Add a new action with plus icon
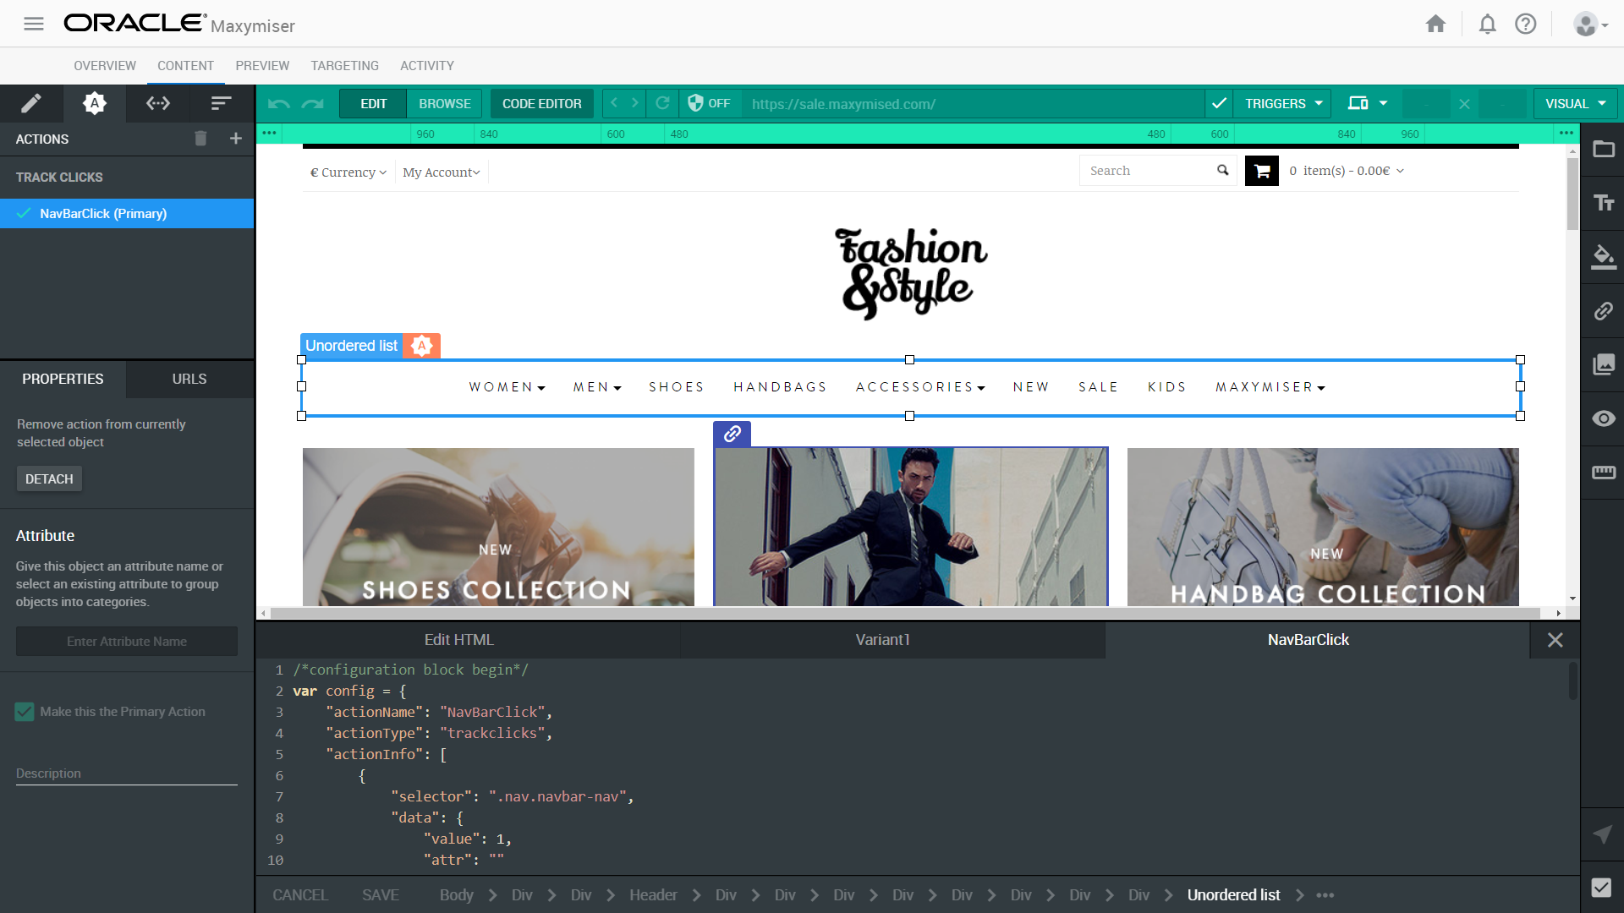Viewport: 1624px width, 913px height. click(236, 139)
